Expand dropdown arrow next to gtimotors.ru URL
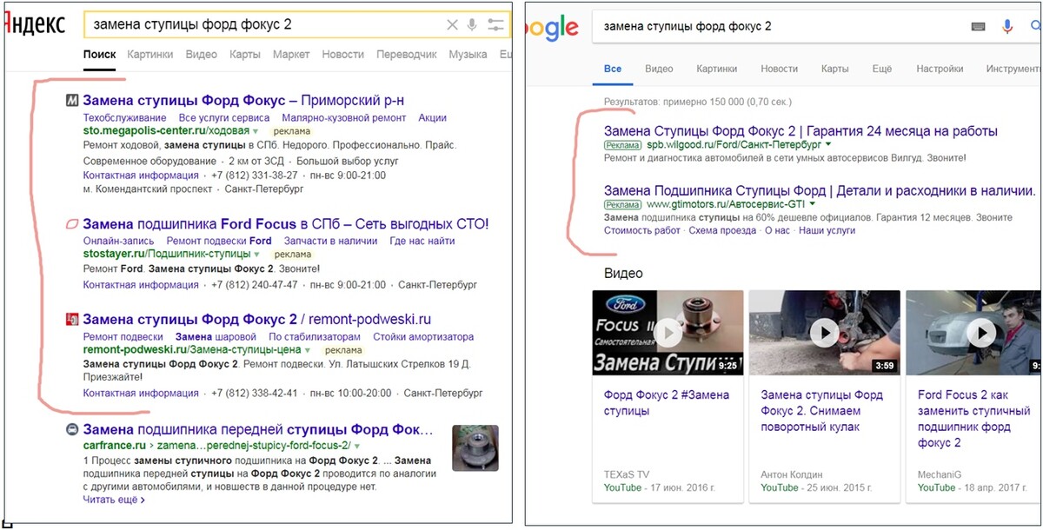The image size is (1043, 530). point(813,204)
